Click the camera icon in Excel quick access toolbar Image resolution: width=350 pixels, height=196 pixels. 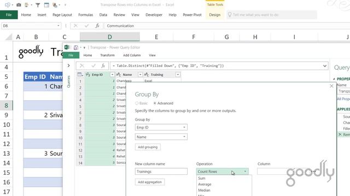[19, 5]
